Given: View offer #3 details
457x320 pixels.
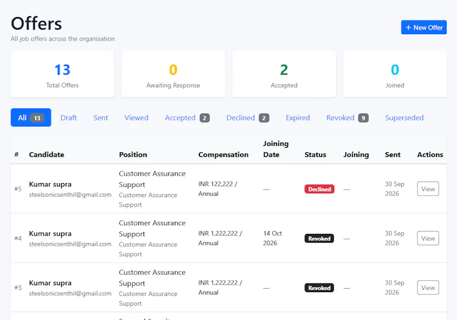Looking at the screenshot, I should pyautogui.click(x=428, y=287).
